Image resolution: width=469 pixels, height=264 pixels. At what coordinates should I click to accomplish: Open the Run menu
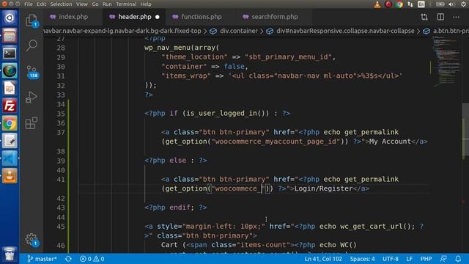point(107,4)
